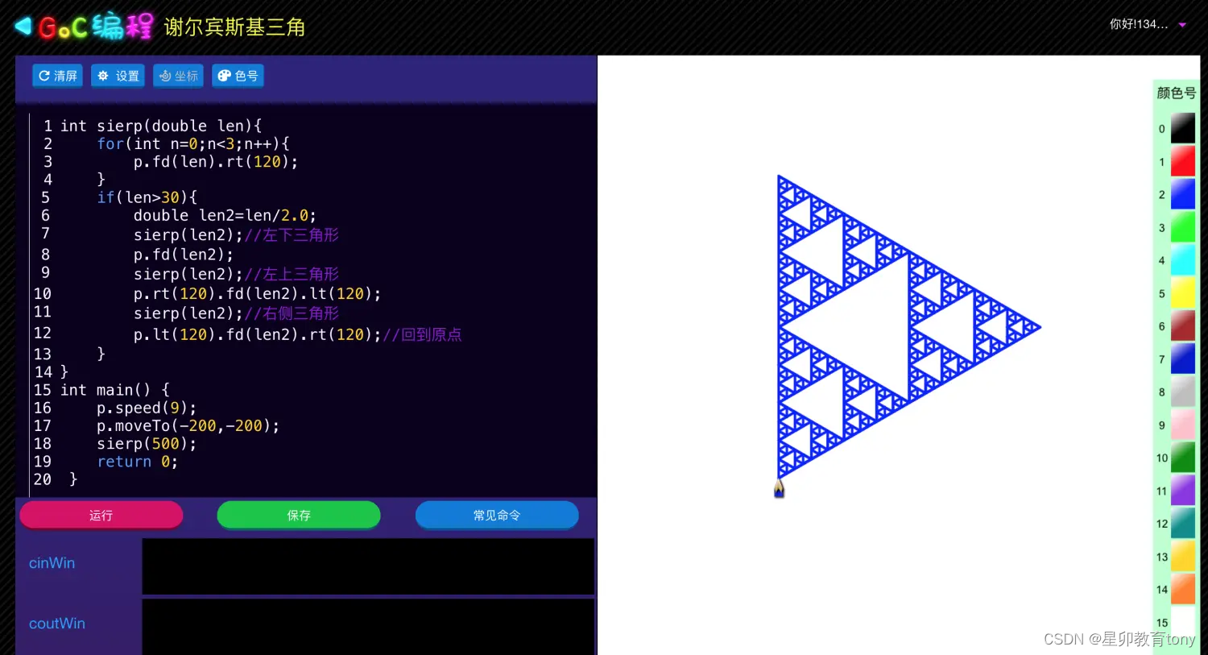This screenshot has width=1208, height=655.
Task: Click the purple chevron next to username
Action: pyautogui.click(x=1181, y=25)
